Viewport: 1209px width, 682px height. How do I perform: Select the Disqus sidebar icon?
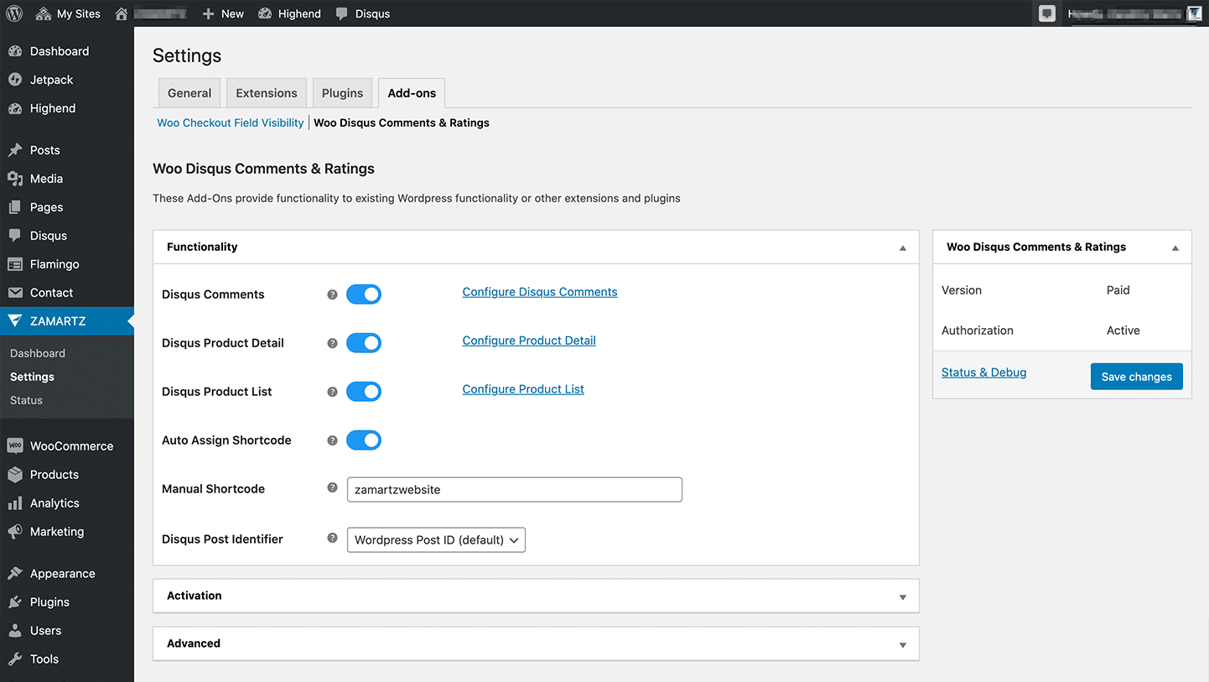(x=16, y=235)
